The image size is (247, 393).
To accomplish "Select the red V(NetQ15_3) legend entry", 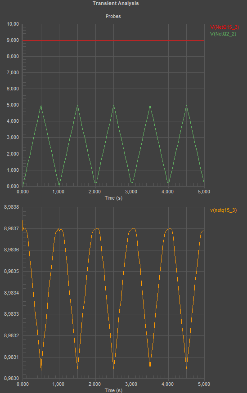I will pos(225,27).
